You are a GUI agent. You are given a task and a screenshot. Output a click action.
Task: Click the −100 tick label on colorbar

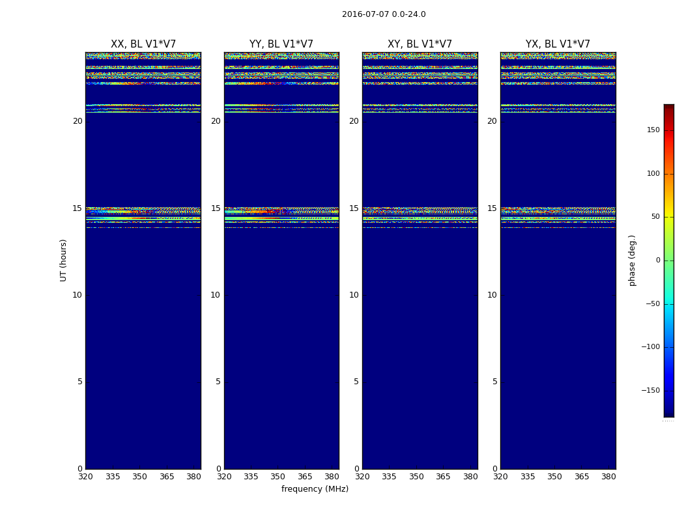651,347
